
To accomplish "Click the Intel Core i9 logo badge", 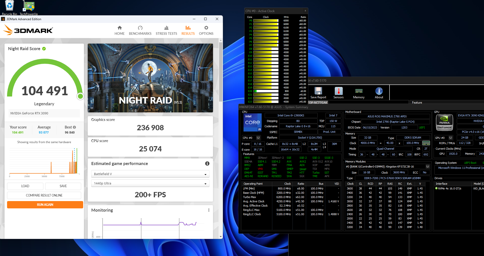I will 253,122.
